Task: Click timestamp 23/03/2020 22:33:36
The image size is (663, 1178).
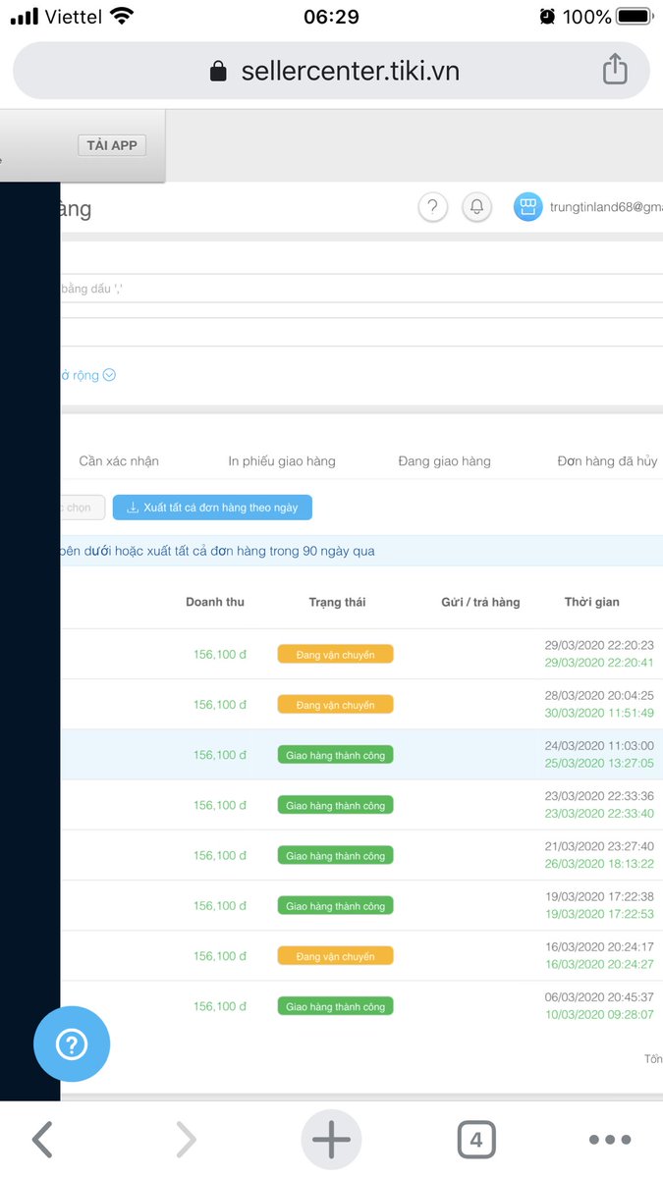Action: tap(599, 796)
